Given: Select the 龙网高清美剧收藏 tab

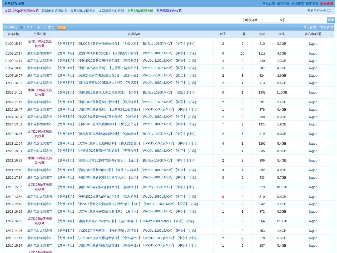Looking at the screenshot, I should (169, 11).
